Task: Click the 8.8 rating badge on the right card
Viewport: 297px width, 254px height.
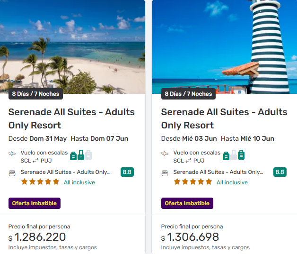Action: (280, 172)
